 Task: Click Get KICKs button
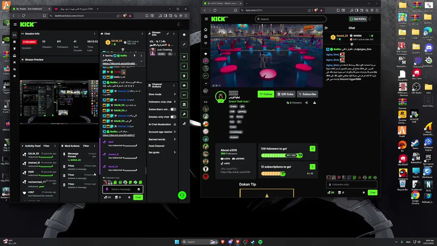pos(358,19)
